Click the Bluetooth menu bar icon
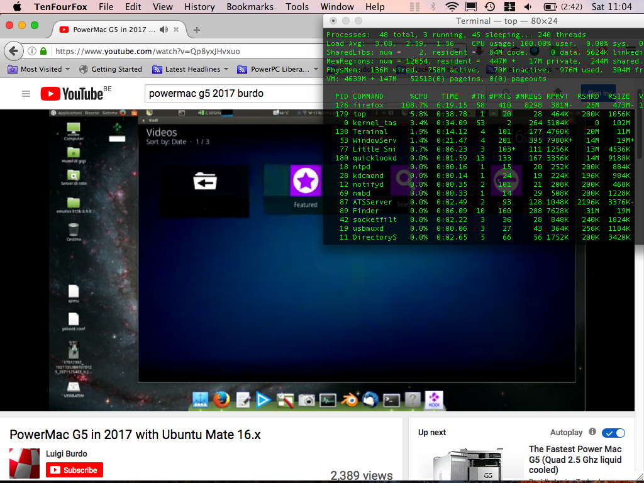Image resolution: width=644 pixels, height=483 pixels. click(x=433, y=6)
